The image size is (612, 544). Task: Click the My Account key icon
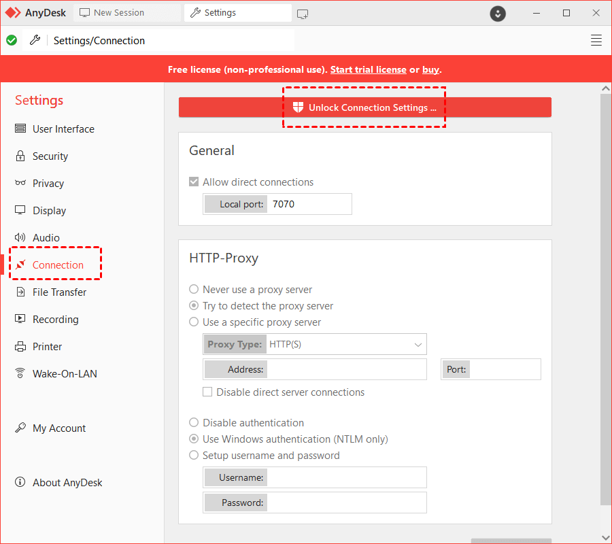20,428
